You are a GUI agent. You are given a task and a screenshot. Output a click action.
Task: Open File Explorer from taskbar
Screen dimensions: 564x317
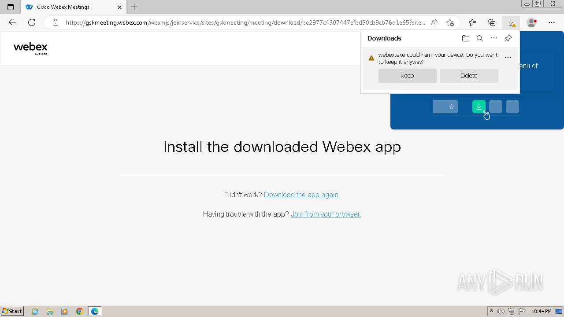50,311
